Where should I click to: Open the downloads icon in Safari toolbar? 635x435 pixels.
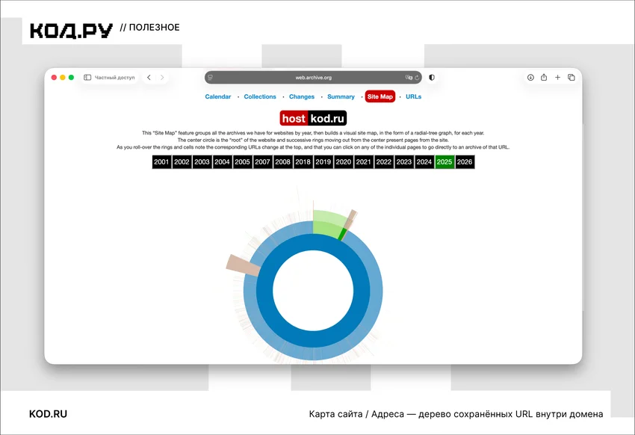[530, 78]
